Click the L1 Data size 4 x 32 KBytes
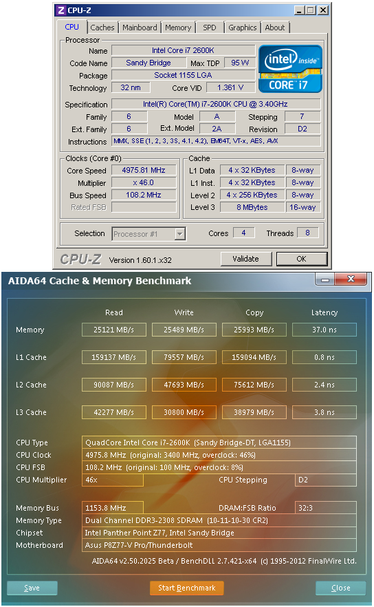This screenshot has height=607, width=374. pos(252,171)
